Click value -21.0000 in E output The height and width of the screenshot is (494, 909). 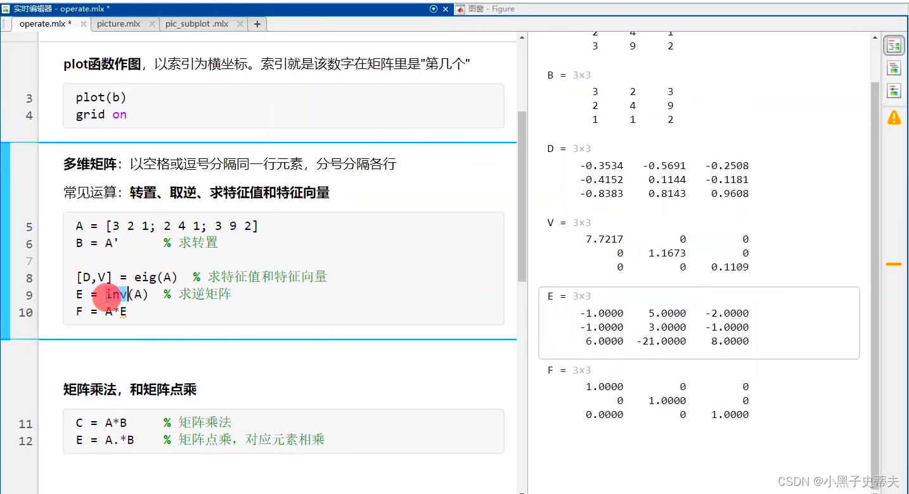click(661, 341)
